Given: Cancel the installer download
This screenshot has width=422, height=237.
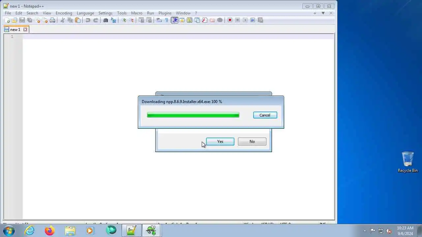Looking at the screenshot, I should [x=265, y=115].
